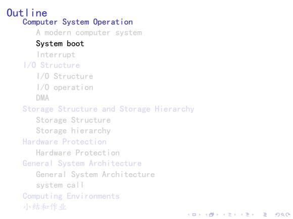Select the System boot subsection
This screenshot has width=293, height=219.
click(x=60, y=44)
